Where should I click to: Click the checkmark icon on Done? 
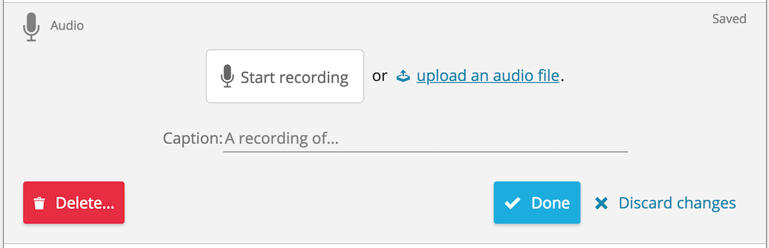tap(512, 203)
